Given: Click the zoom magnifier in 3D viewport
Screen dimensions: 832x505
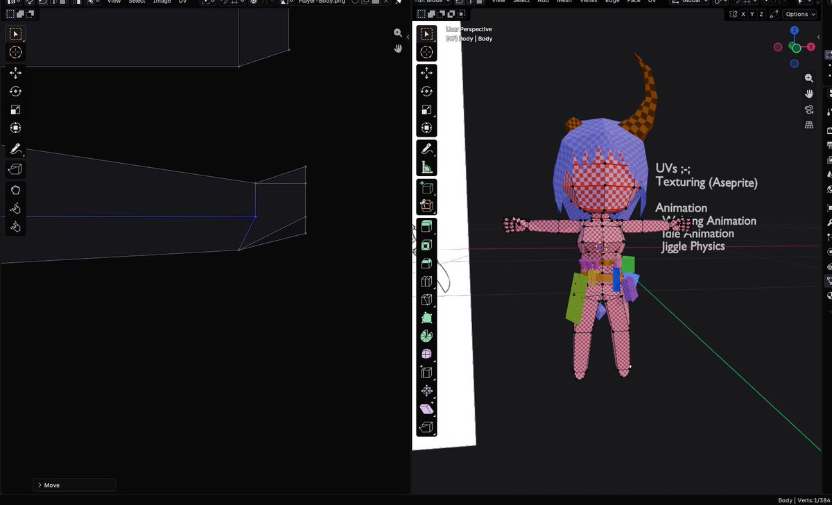Looking at the screenshot, I should pyautogui.click(x=809, y=78).
